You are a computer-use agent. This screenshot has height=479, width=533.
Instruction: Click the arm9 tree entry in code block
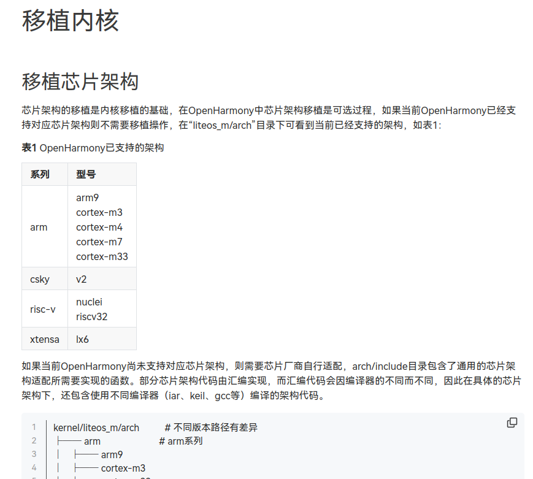pos(112,454)
